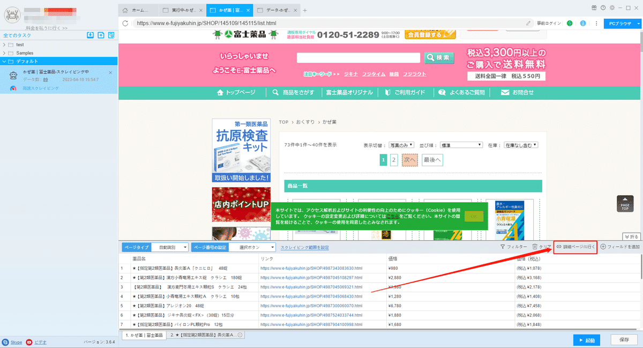The width and height of the screenshot is (643, 348).
Task: Click the reload icon left of URL bar
Action: tap(125, 24)
